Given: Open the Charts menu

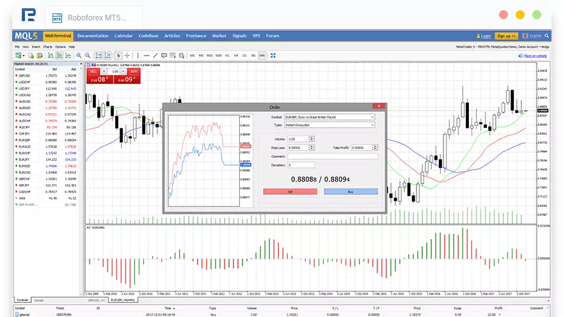Looking at the screenshot, I should [x=47, y=47].
